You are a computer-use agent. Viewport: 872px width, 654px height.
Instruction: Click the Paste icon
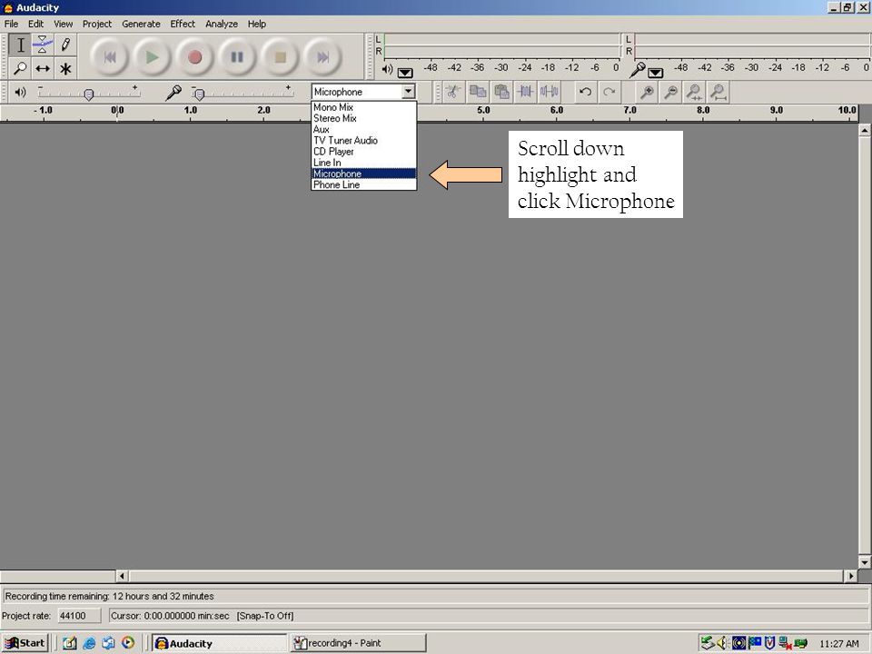501,92
